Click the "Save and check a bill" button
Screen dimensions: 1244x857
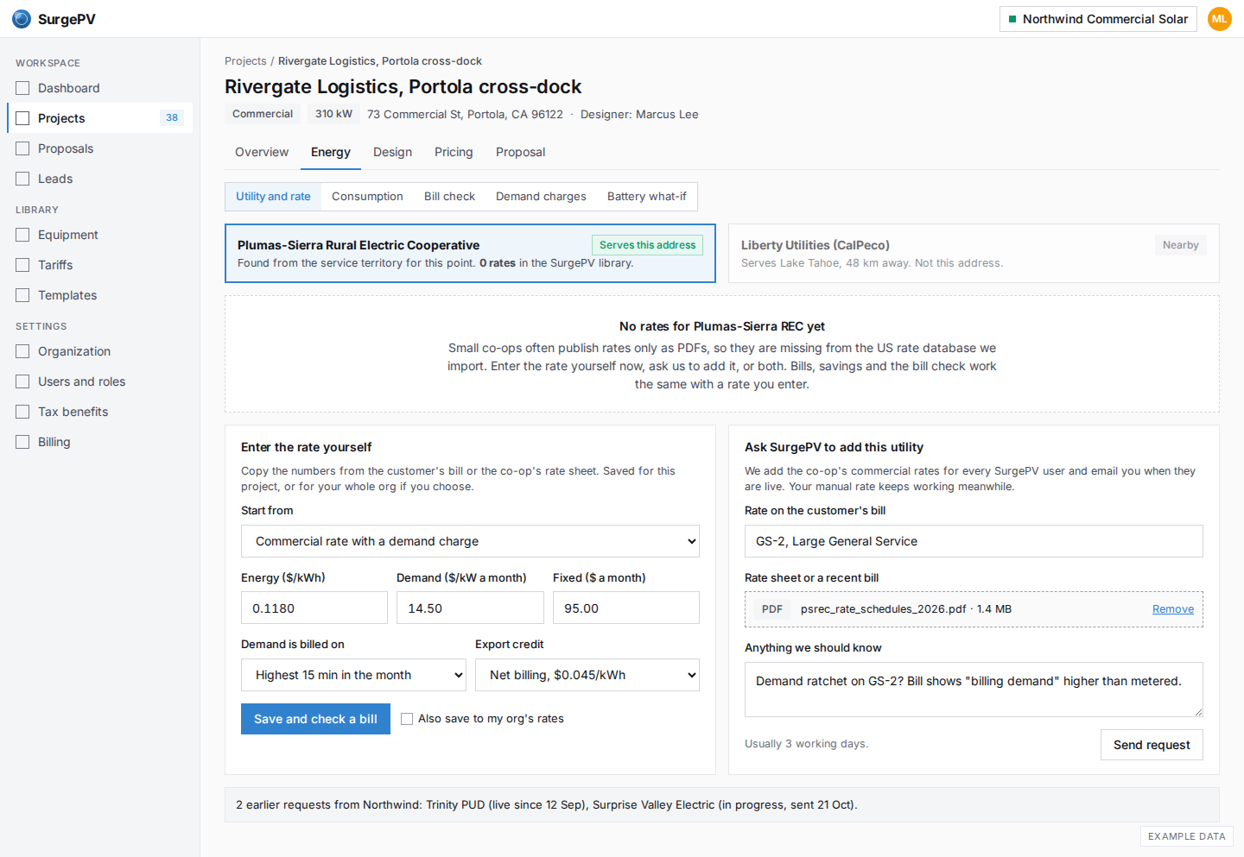[x=315, y=719]
